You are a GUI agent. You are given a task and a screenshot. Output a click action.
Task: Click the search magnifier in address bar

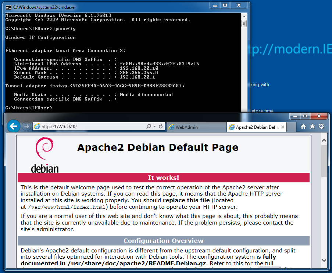click(149, 127)
